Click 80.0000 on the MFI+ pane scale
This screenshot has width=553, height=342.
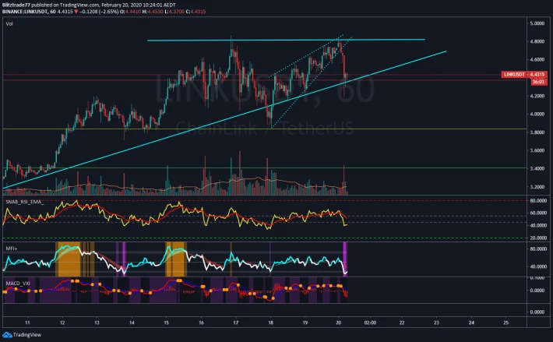coord(538,249)
